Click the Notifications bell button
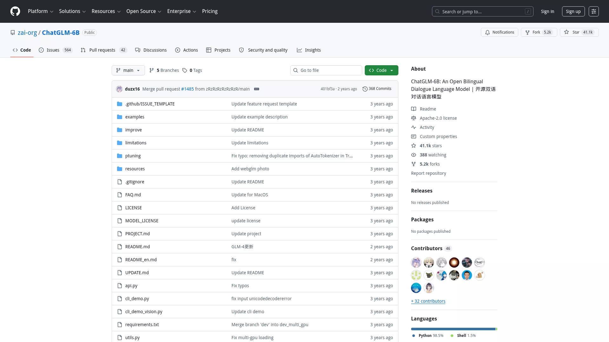 tap(500, 32)
